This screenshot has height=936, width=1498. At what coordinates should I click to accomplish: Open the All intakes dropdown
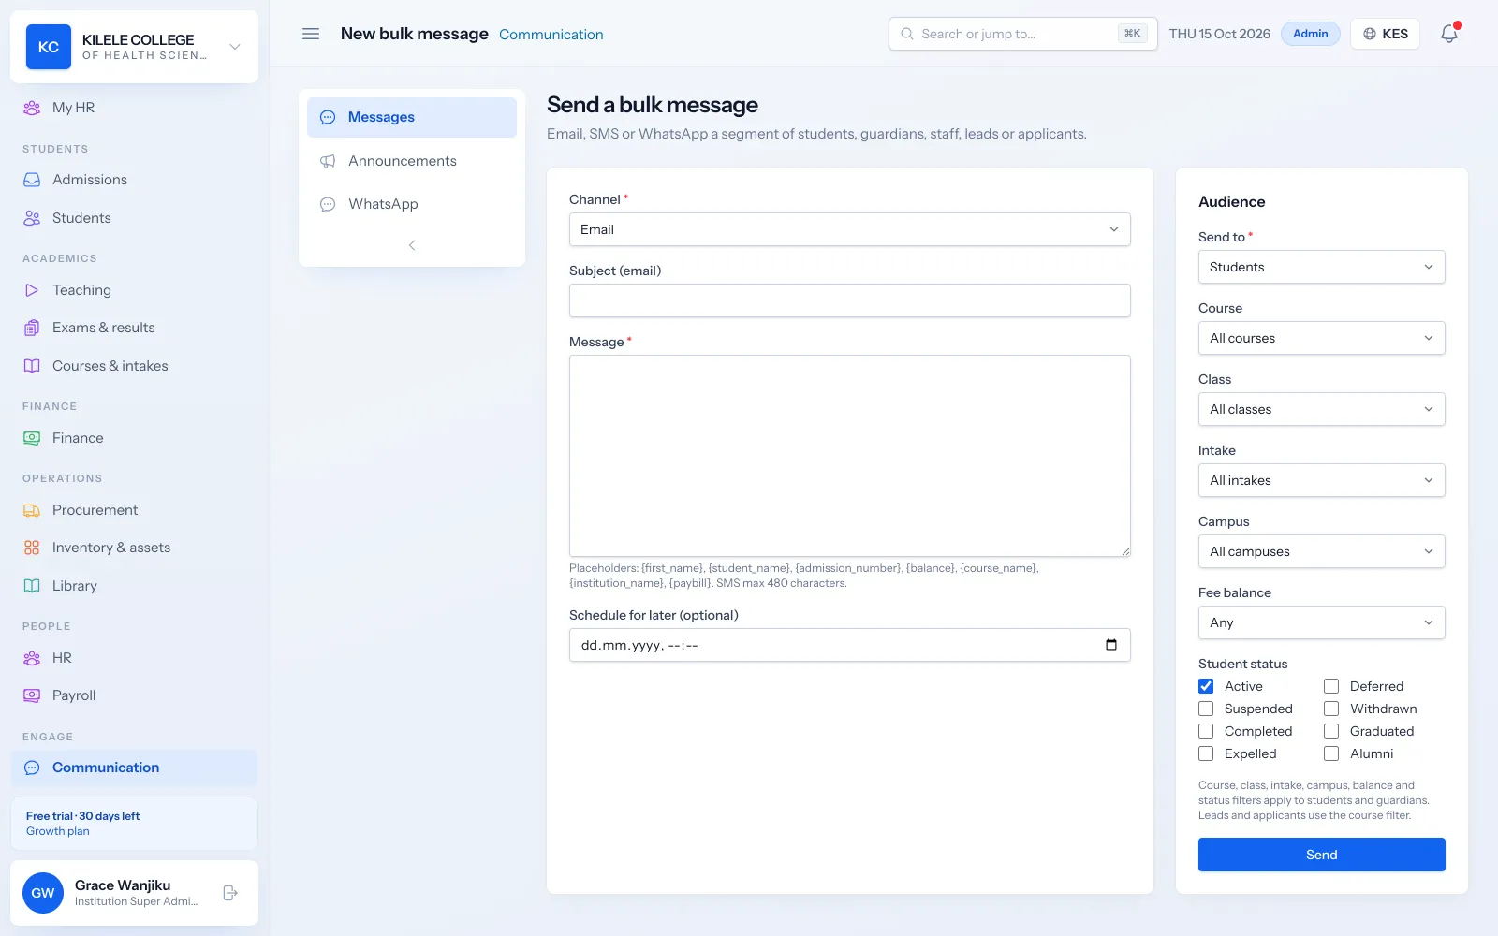(1322, 480)
